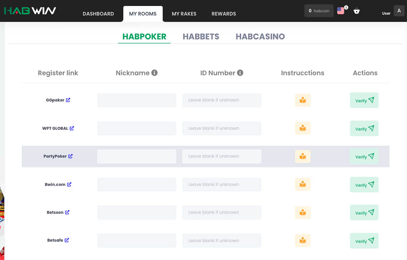This screenshot has width=407, height=260.
Task: Open the Betsafe external link icon
Action: coord(67,240)
